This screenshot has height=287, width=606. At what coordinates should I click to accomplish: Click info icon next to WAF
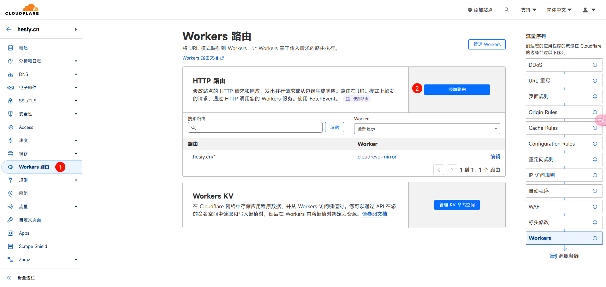pos(595,207)
